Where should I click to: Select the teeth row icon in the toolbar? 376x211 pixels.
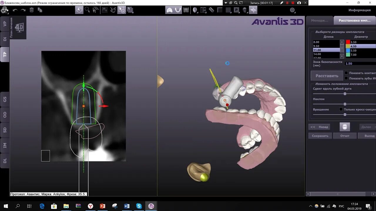pos(186,10)
